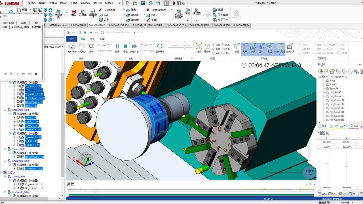Stop simulation with the 停止 button

pos(125,48)
